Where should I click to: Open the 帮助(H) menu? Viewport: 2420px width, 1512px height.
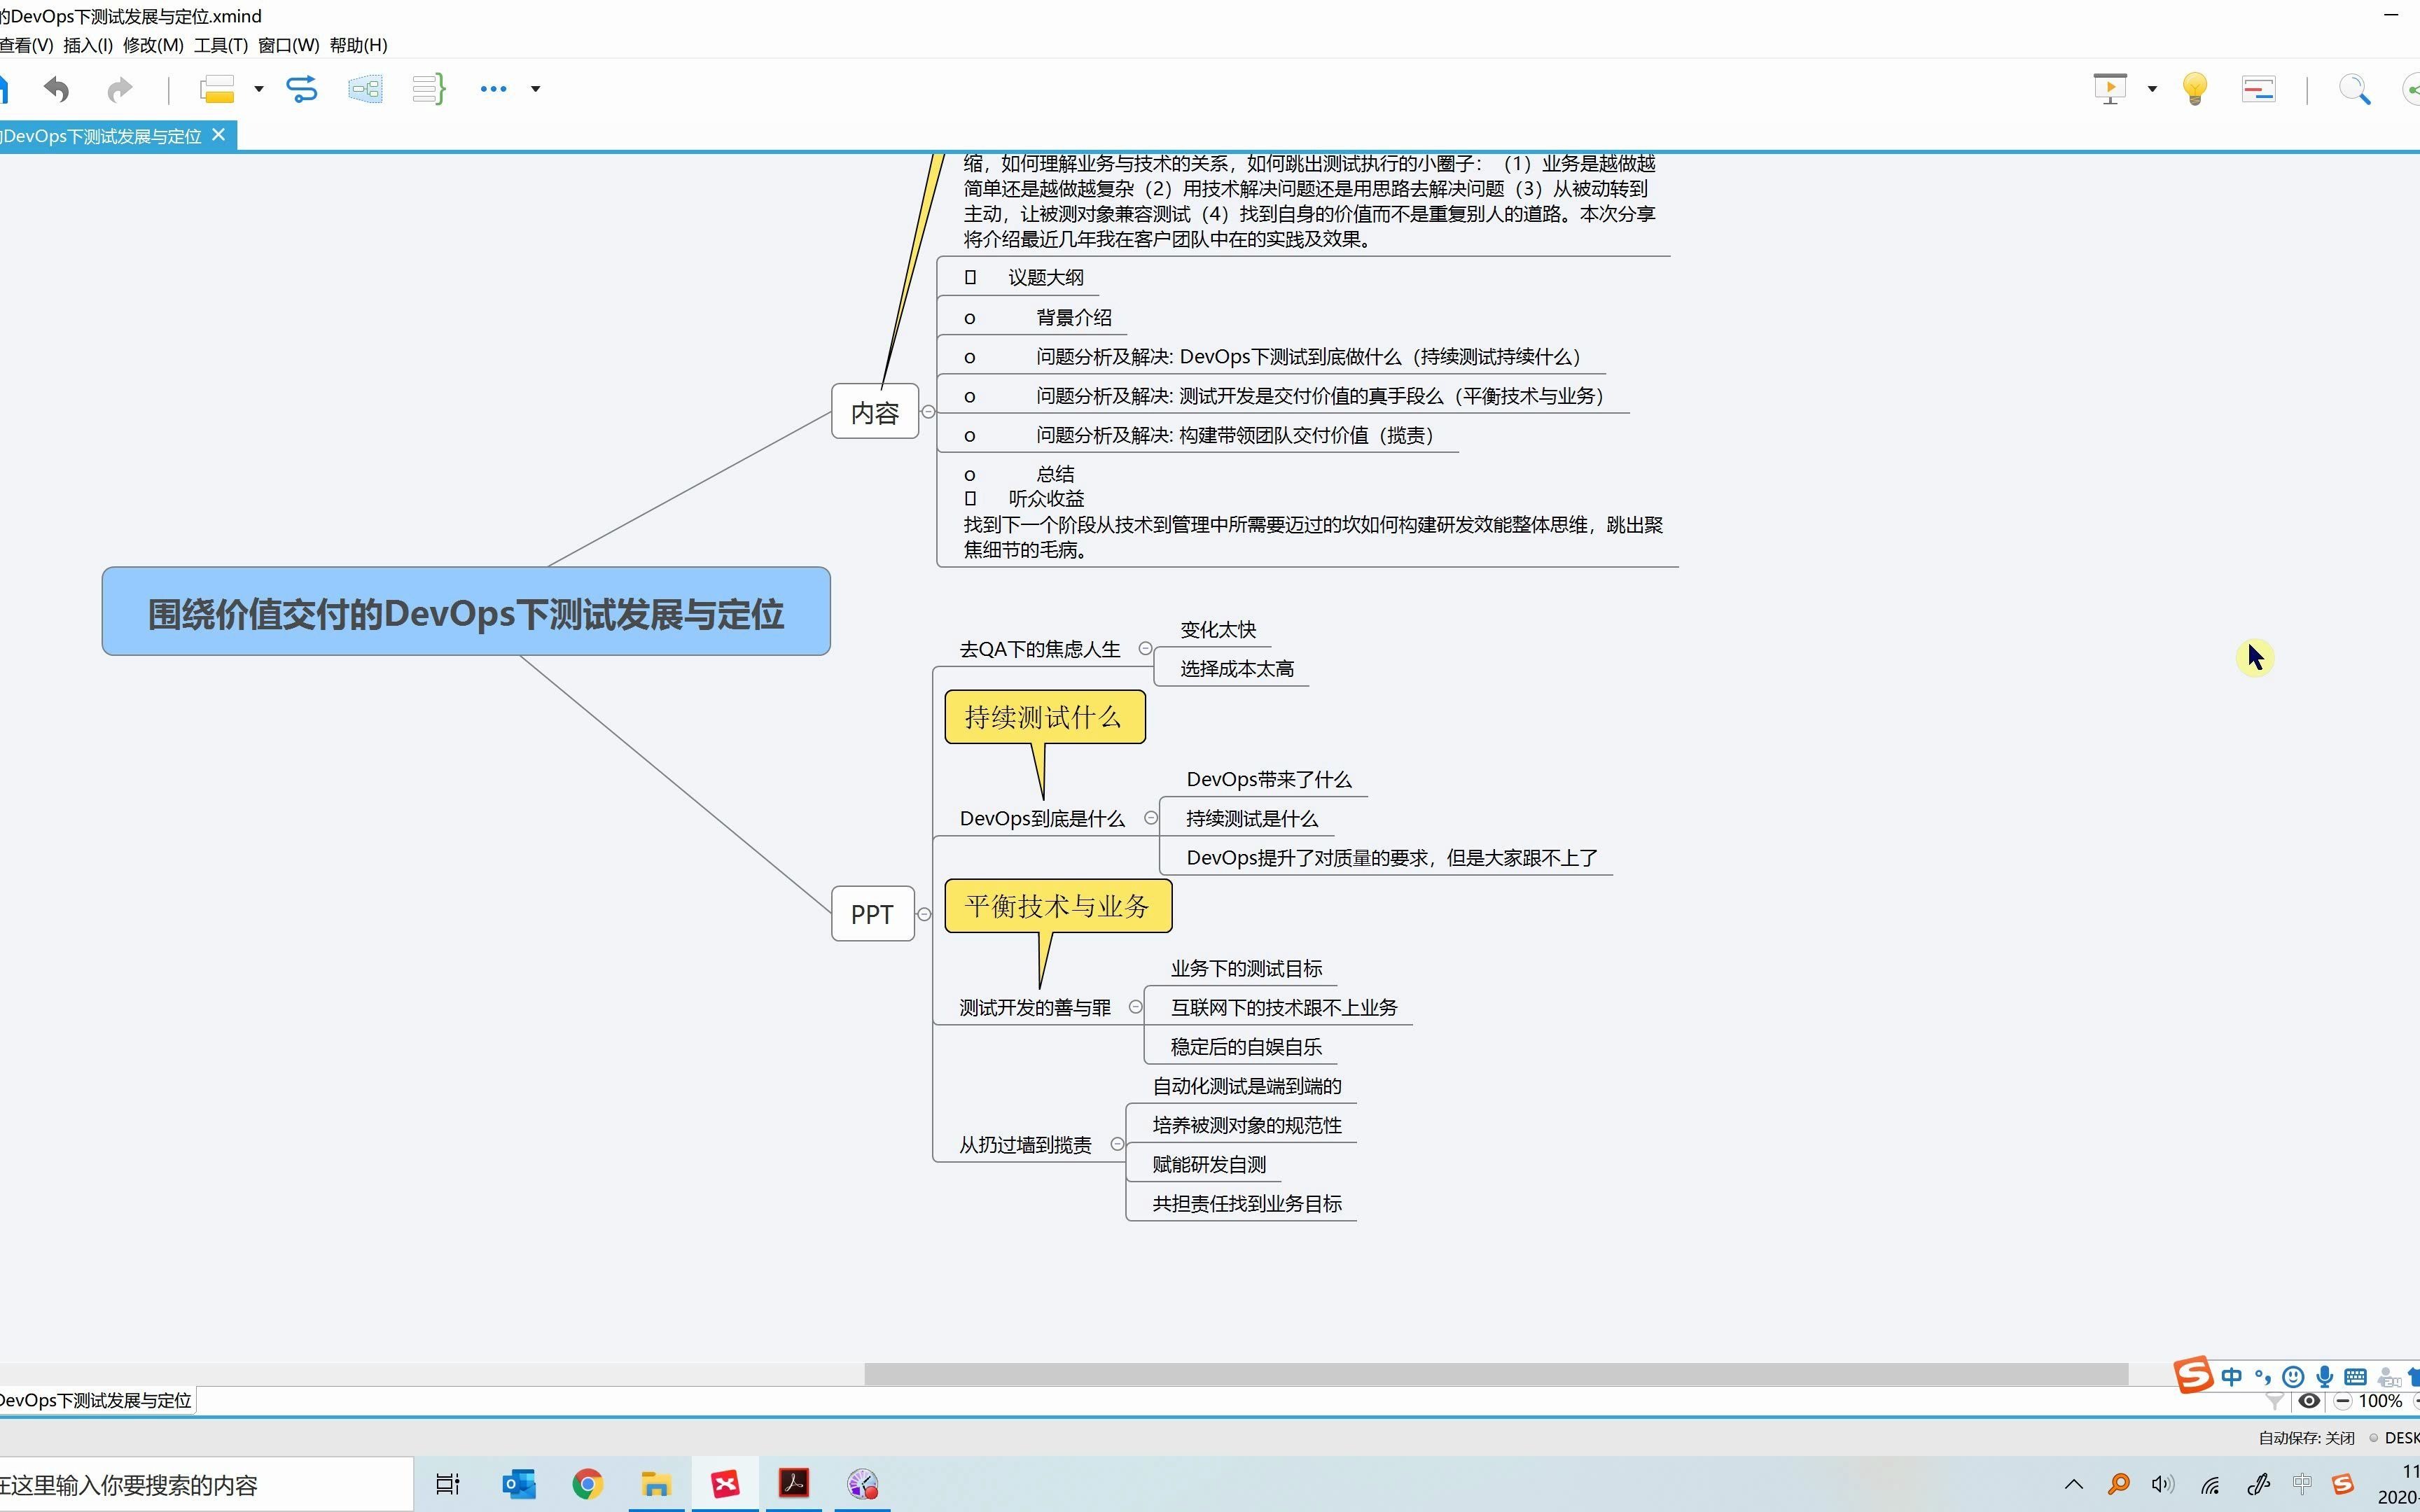coord(358,45)
